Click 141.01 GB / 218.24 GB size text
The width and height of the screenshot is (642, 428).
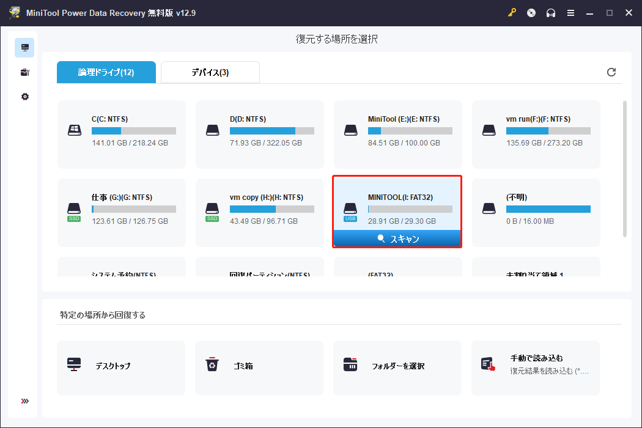(130, 143)
